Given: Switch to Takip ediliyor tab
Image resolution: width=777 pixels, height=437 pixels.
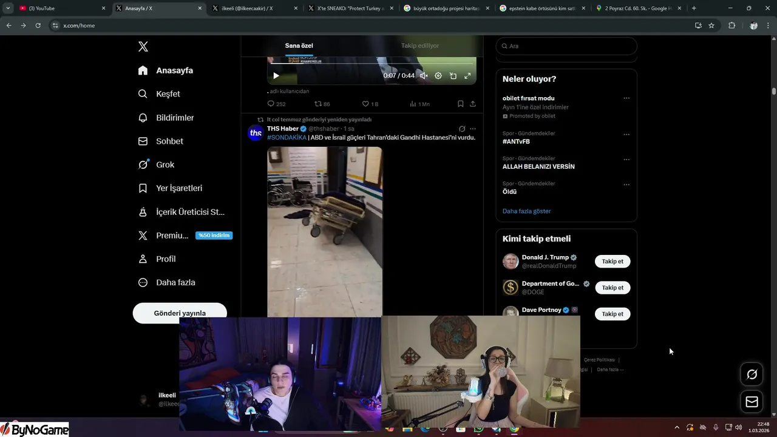Looking at the screenshot, I should 420,46.
